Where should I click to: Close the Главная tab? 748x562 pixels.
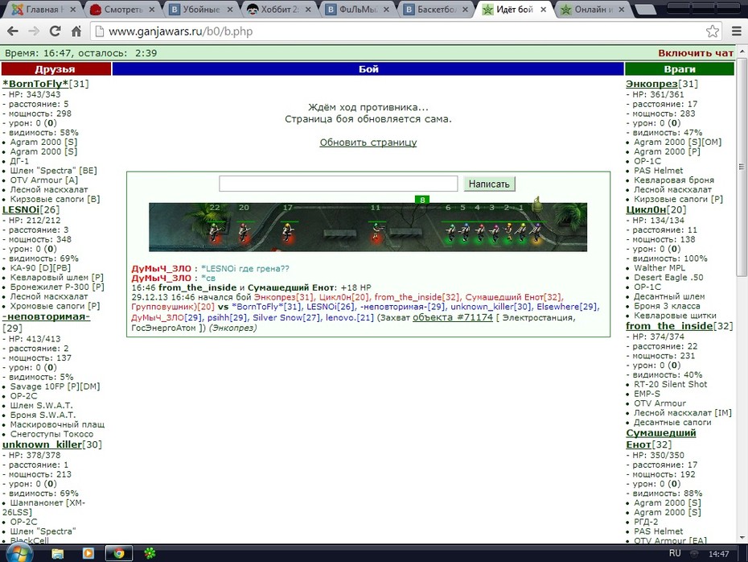(73, 9)
